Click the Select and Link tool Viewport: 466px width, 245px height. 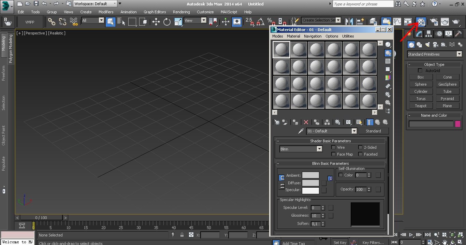pos(52,22)
